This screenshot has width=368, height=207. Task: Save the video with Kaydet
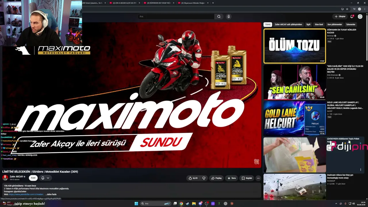(247, 178)
